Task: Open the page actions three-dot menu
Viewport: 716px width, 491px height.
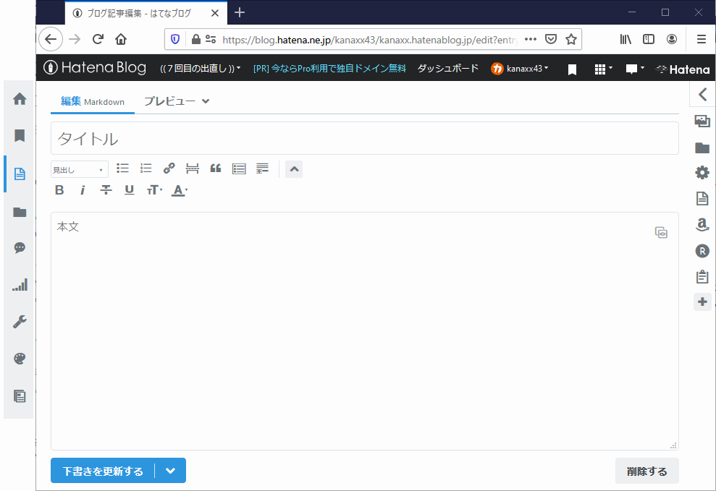Action: coord(530,39)
